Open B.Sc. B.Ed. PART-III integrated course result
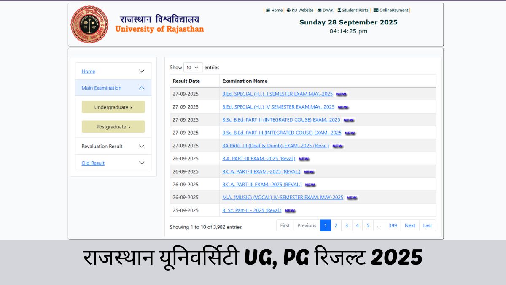This screenshot has height=285, width=506. [282, 133]
